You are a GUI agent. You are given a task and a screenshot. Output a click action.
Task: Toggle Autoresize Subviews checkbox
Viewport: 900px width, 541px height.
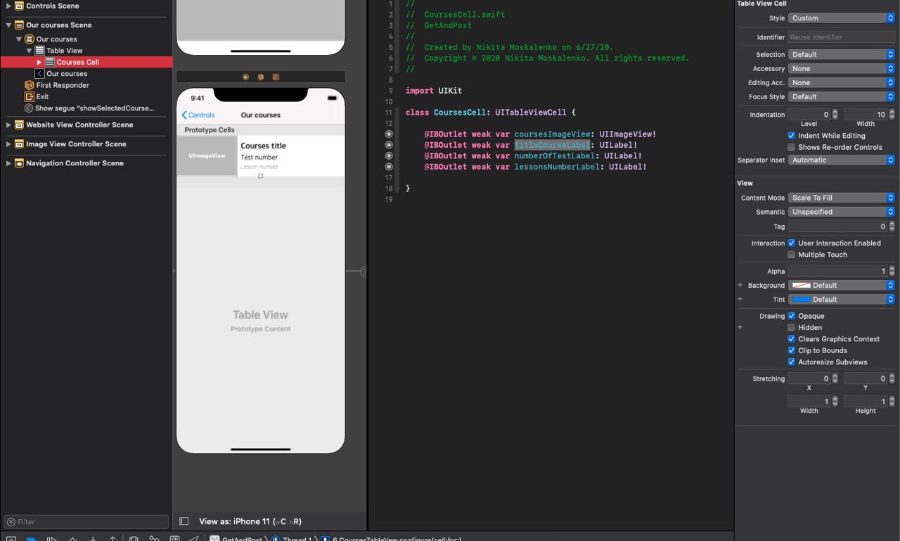tap(792, 362)
